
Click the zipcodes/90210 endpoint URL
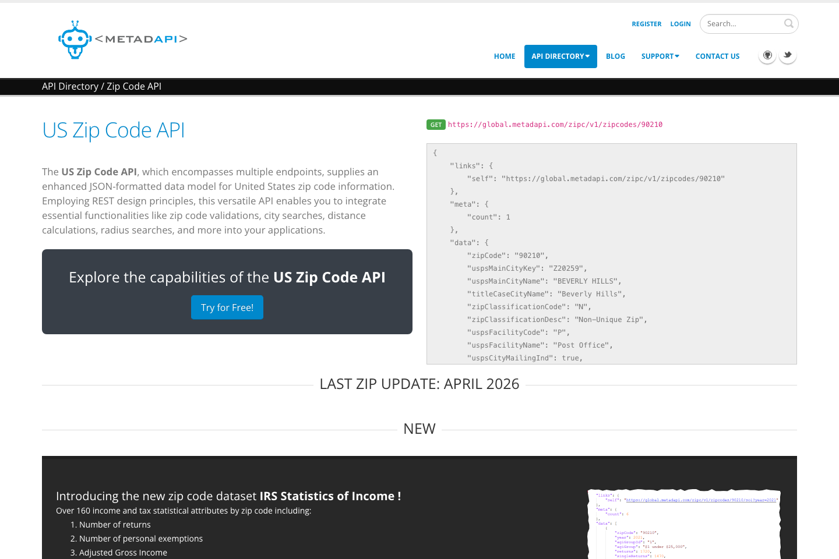(556, 124)
